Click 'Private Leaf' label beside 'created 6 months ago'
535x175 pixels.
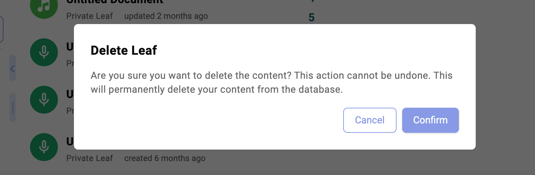tap(90, 158)
